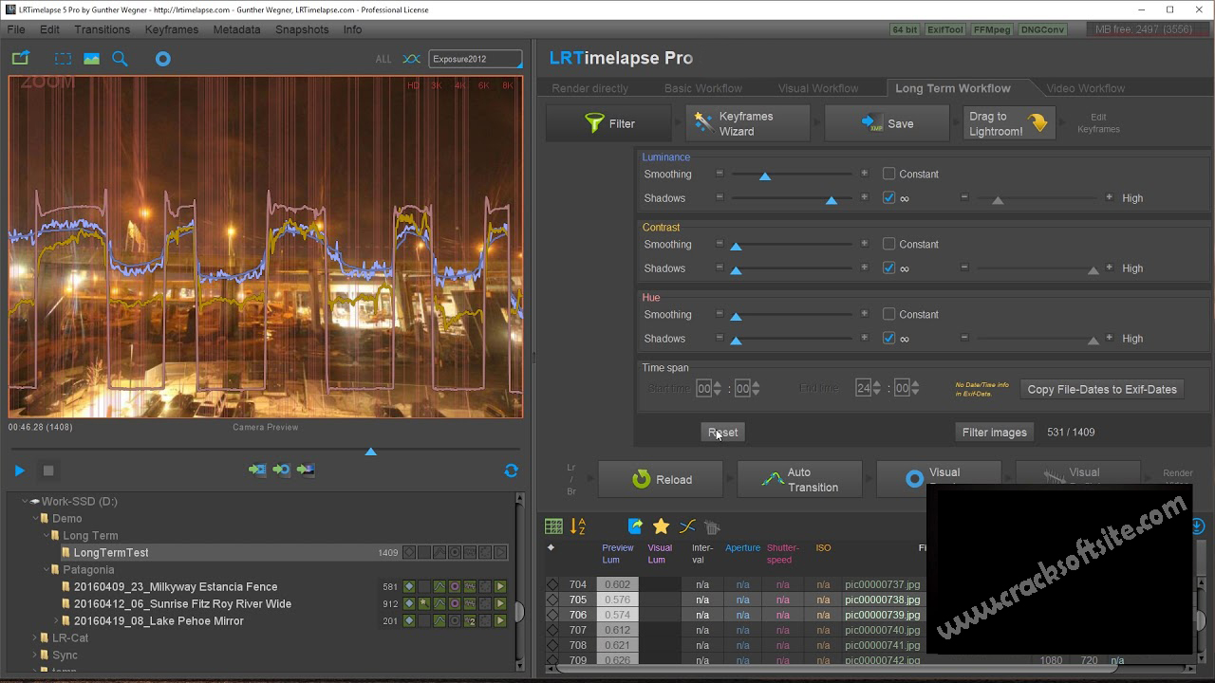Click the green table grid icon
The image size is (1215, 683).
pos(553,526)
